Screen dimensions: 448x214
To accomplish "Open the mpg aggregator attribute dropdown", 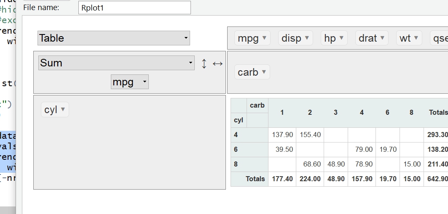I will click(x=130, y=82).
